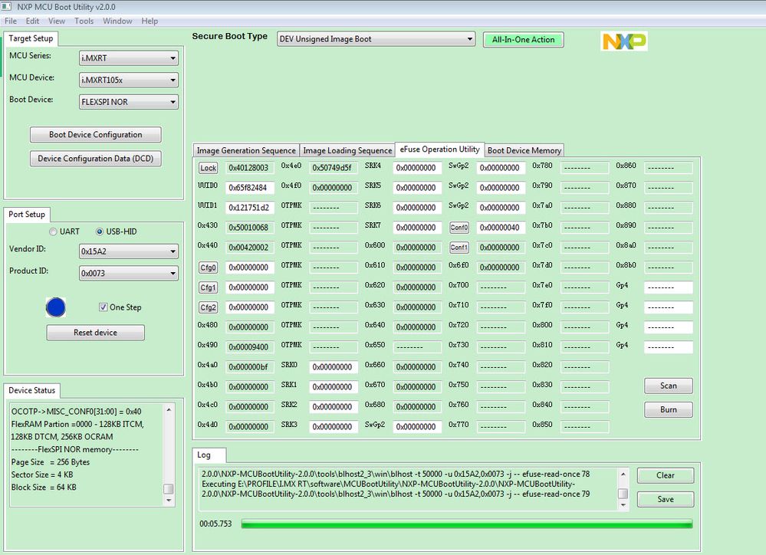Screen dimensions: 766x555
Task: Switch to Boot Device Memory tab
Action: 524,150
